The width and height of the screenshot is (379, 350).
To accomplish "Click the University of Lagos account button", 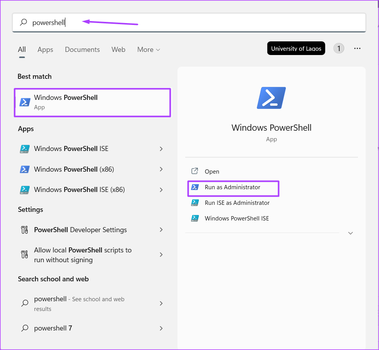I will 296,48.
